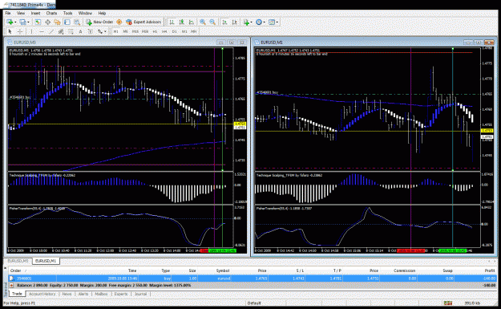
Task: Toggle chart auto scroll
Action: point(224,22)
